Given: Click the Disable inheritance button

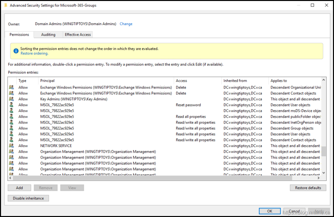Looking at the screenshot, I should (x=28, y=198).
